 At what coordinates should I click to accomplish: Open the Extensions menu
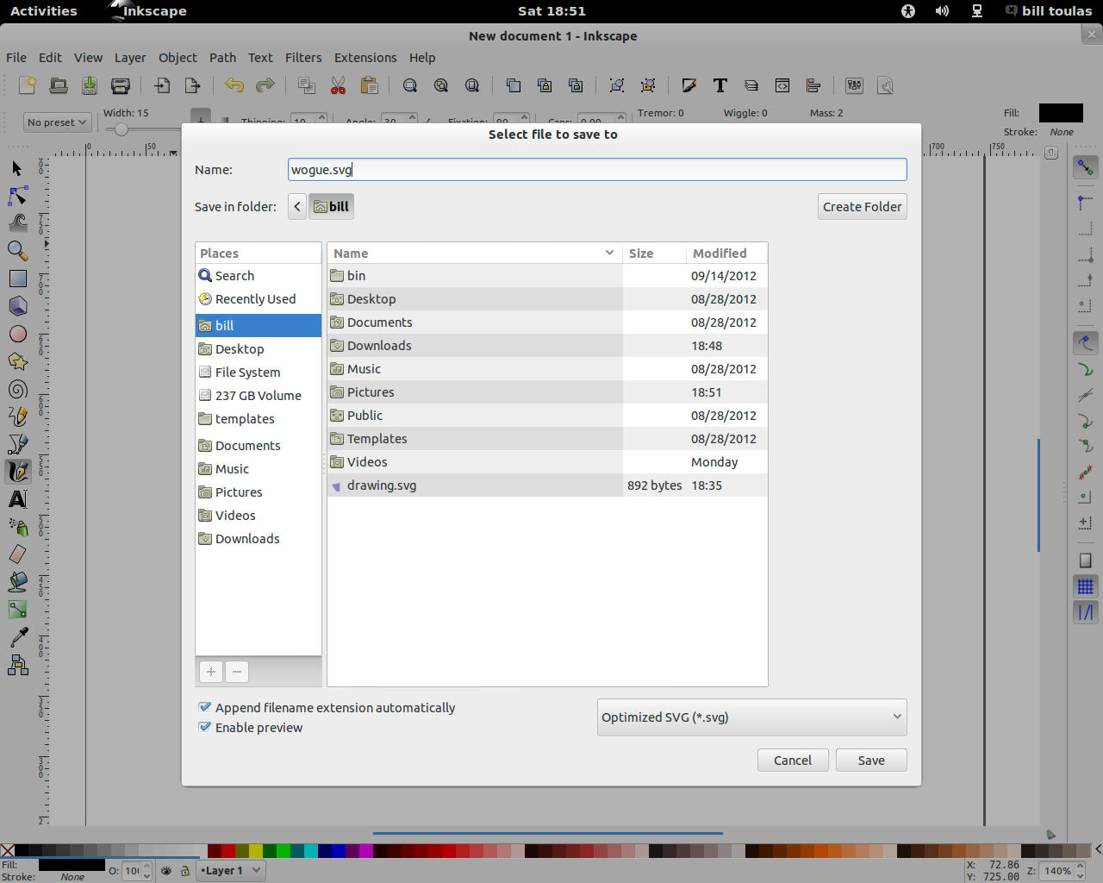pos(365,57)
